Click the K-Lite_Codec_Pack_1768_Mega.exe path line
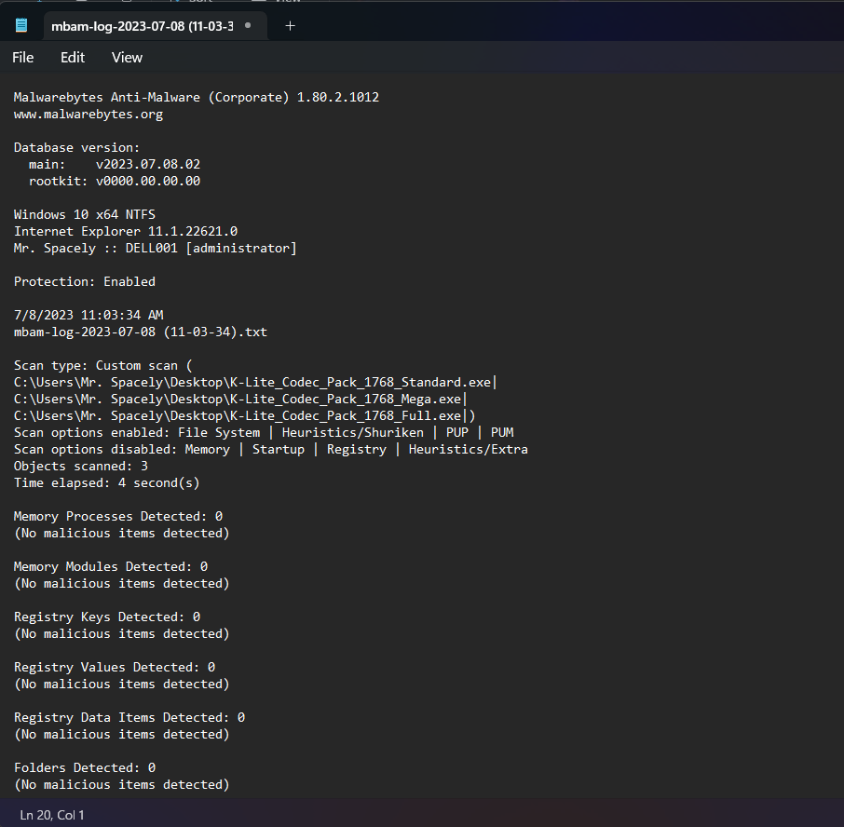 (x=240, y=399)
